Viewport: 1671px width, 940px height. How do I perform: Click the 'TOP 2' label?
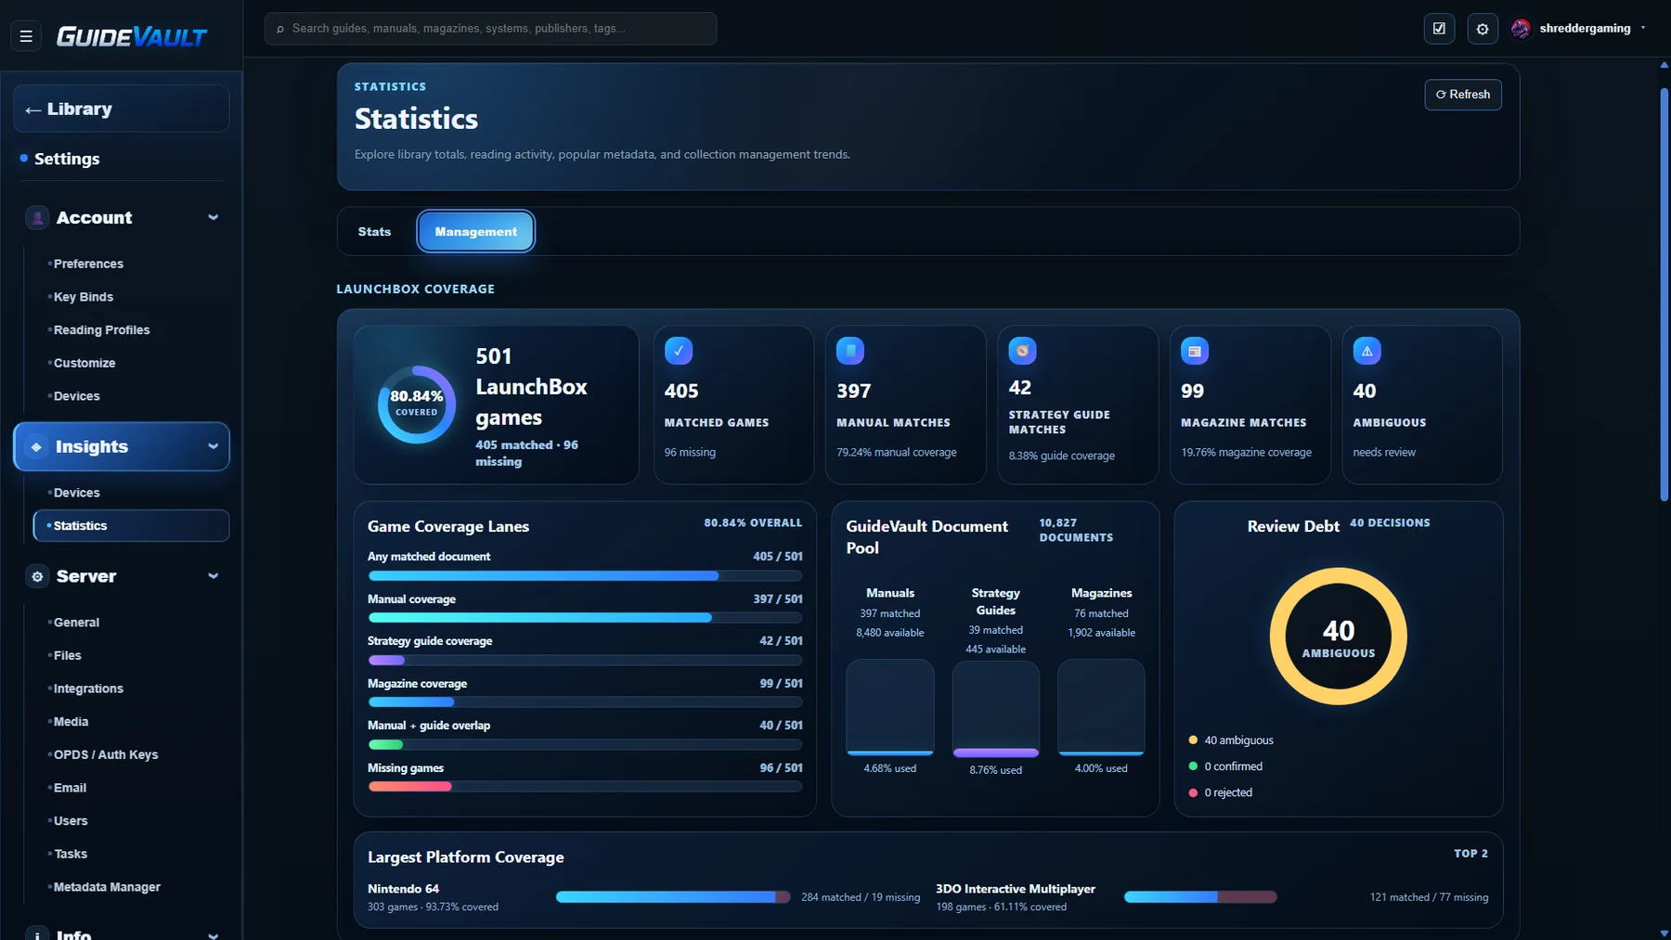pyautogui.click(x=1470, y=854)
